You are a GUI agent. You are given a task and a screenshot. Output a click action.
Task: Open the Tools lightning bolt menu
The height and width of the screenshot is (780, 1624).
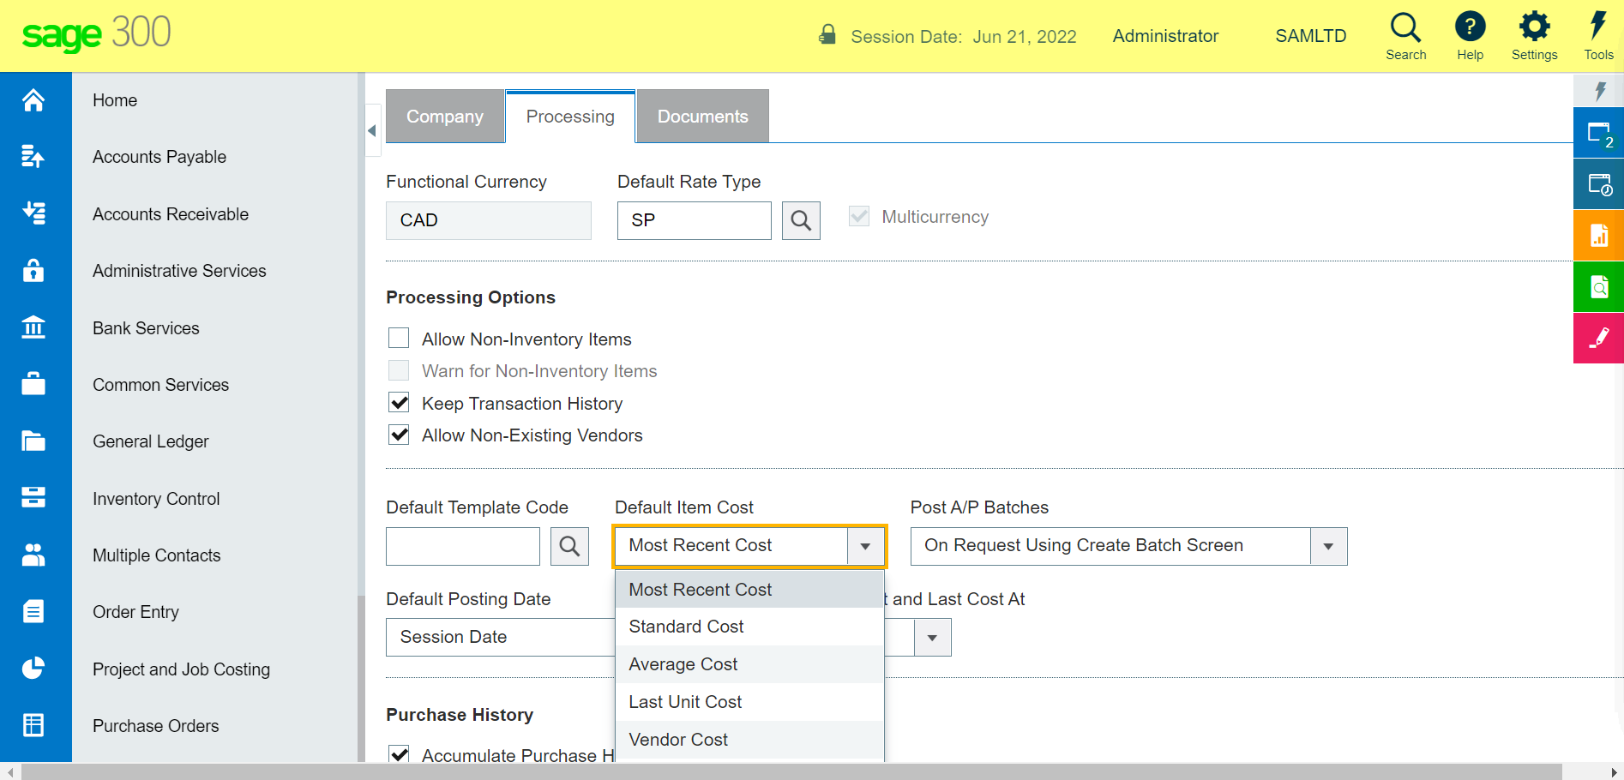point(1597,28)
